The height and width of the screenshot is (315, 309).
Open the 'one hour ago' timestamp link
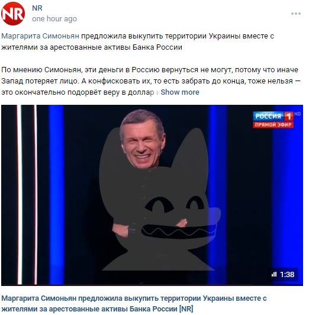[x=54, y=19]
